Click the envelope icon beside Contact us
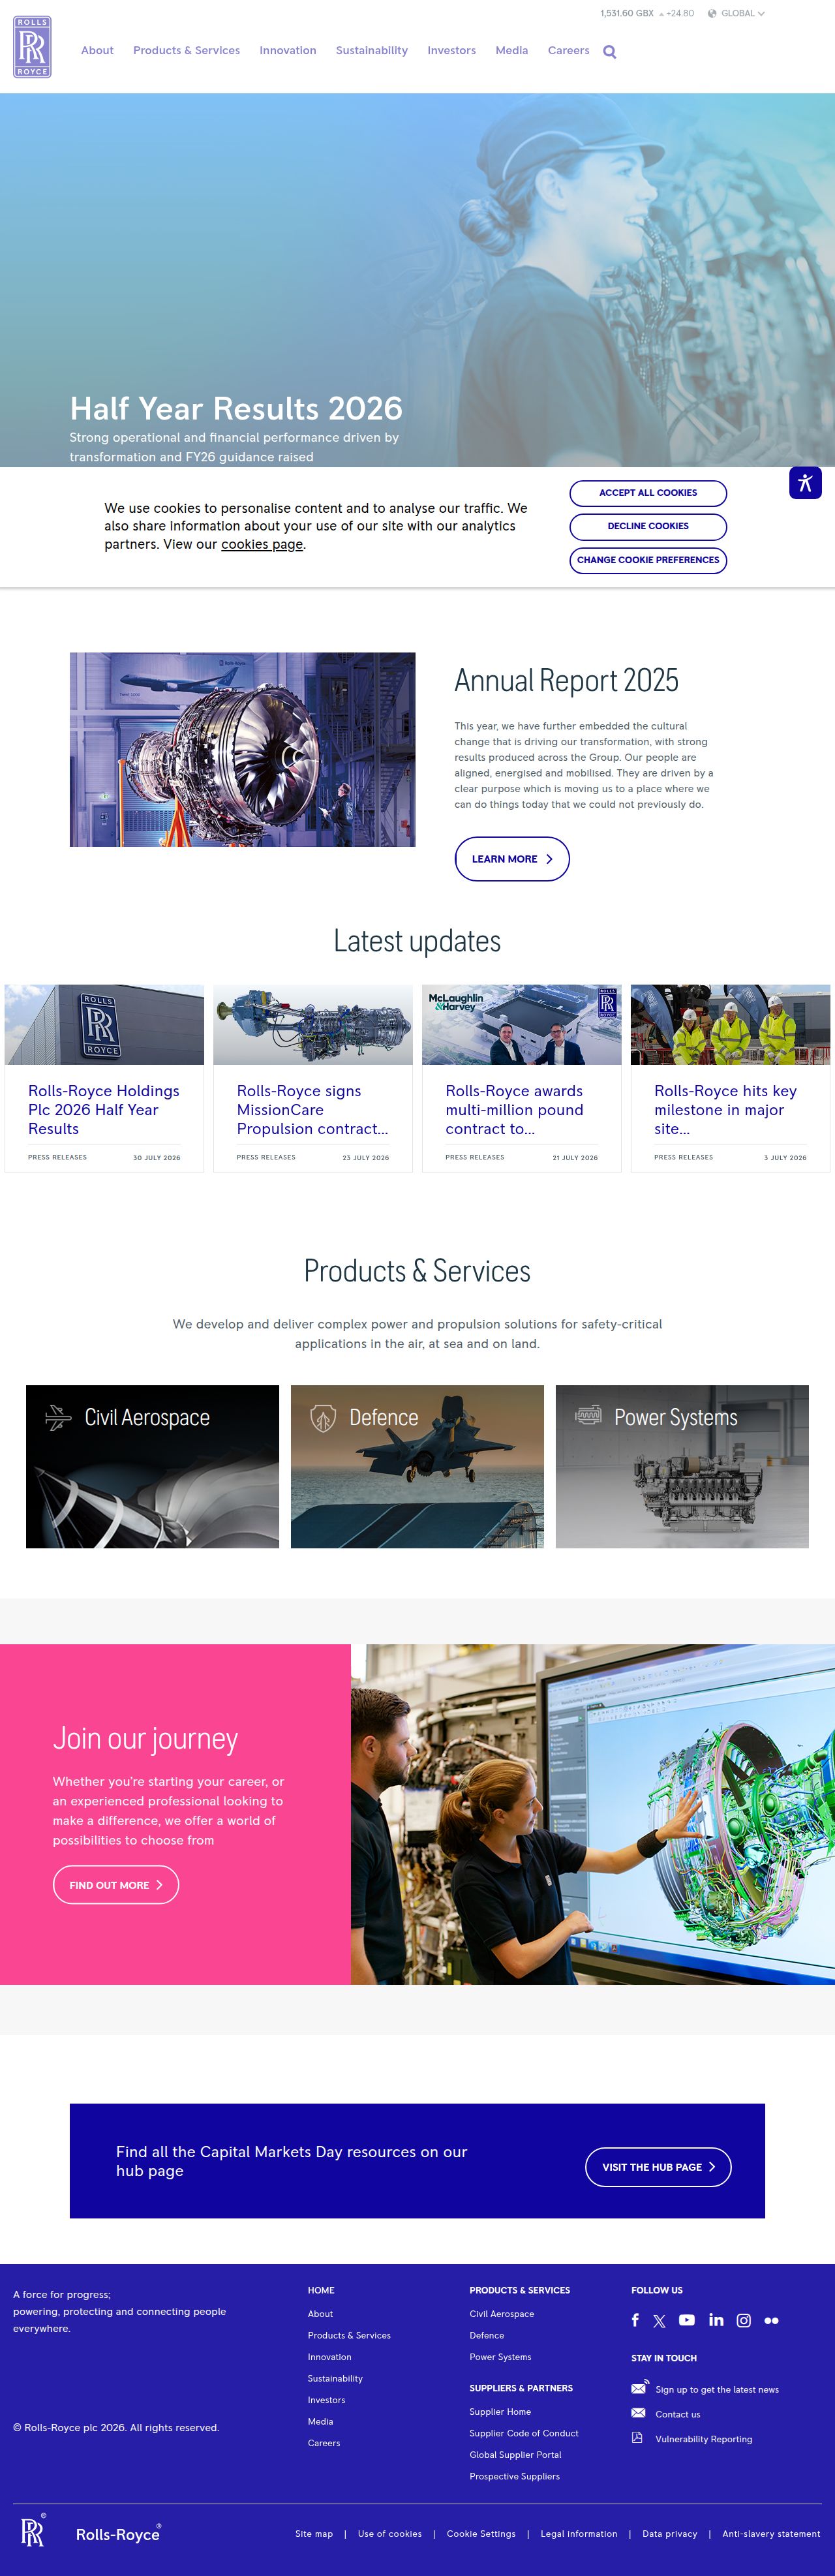This screenshot has height=2576, width=835. [x=638, y=2413]
